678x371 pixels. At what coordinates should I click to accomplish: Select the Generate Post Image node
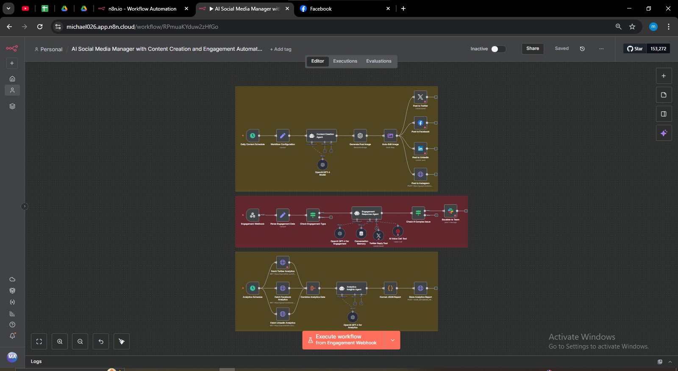pos(360,136)
